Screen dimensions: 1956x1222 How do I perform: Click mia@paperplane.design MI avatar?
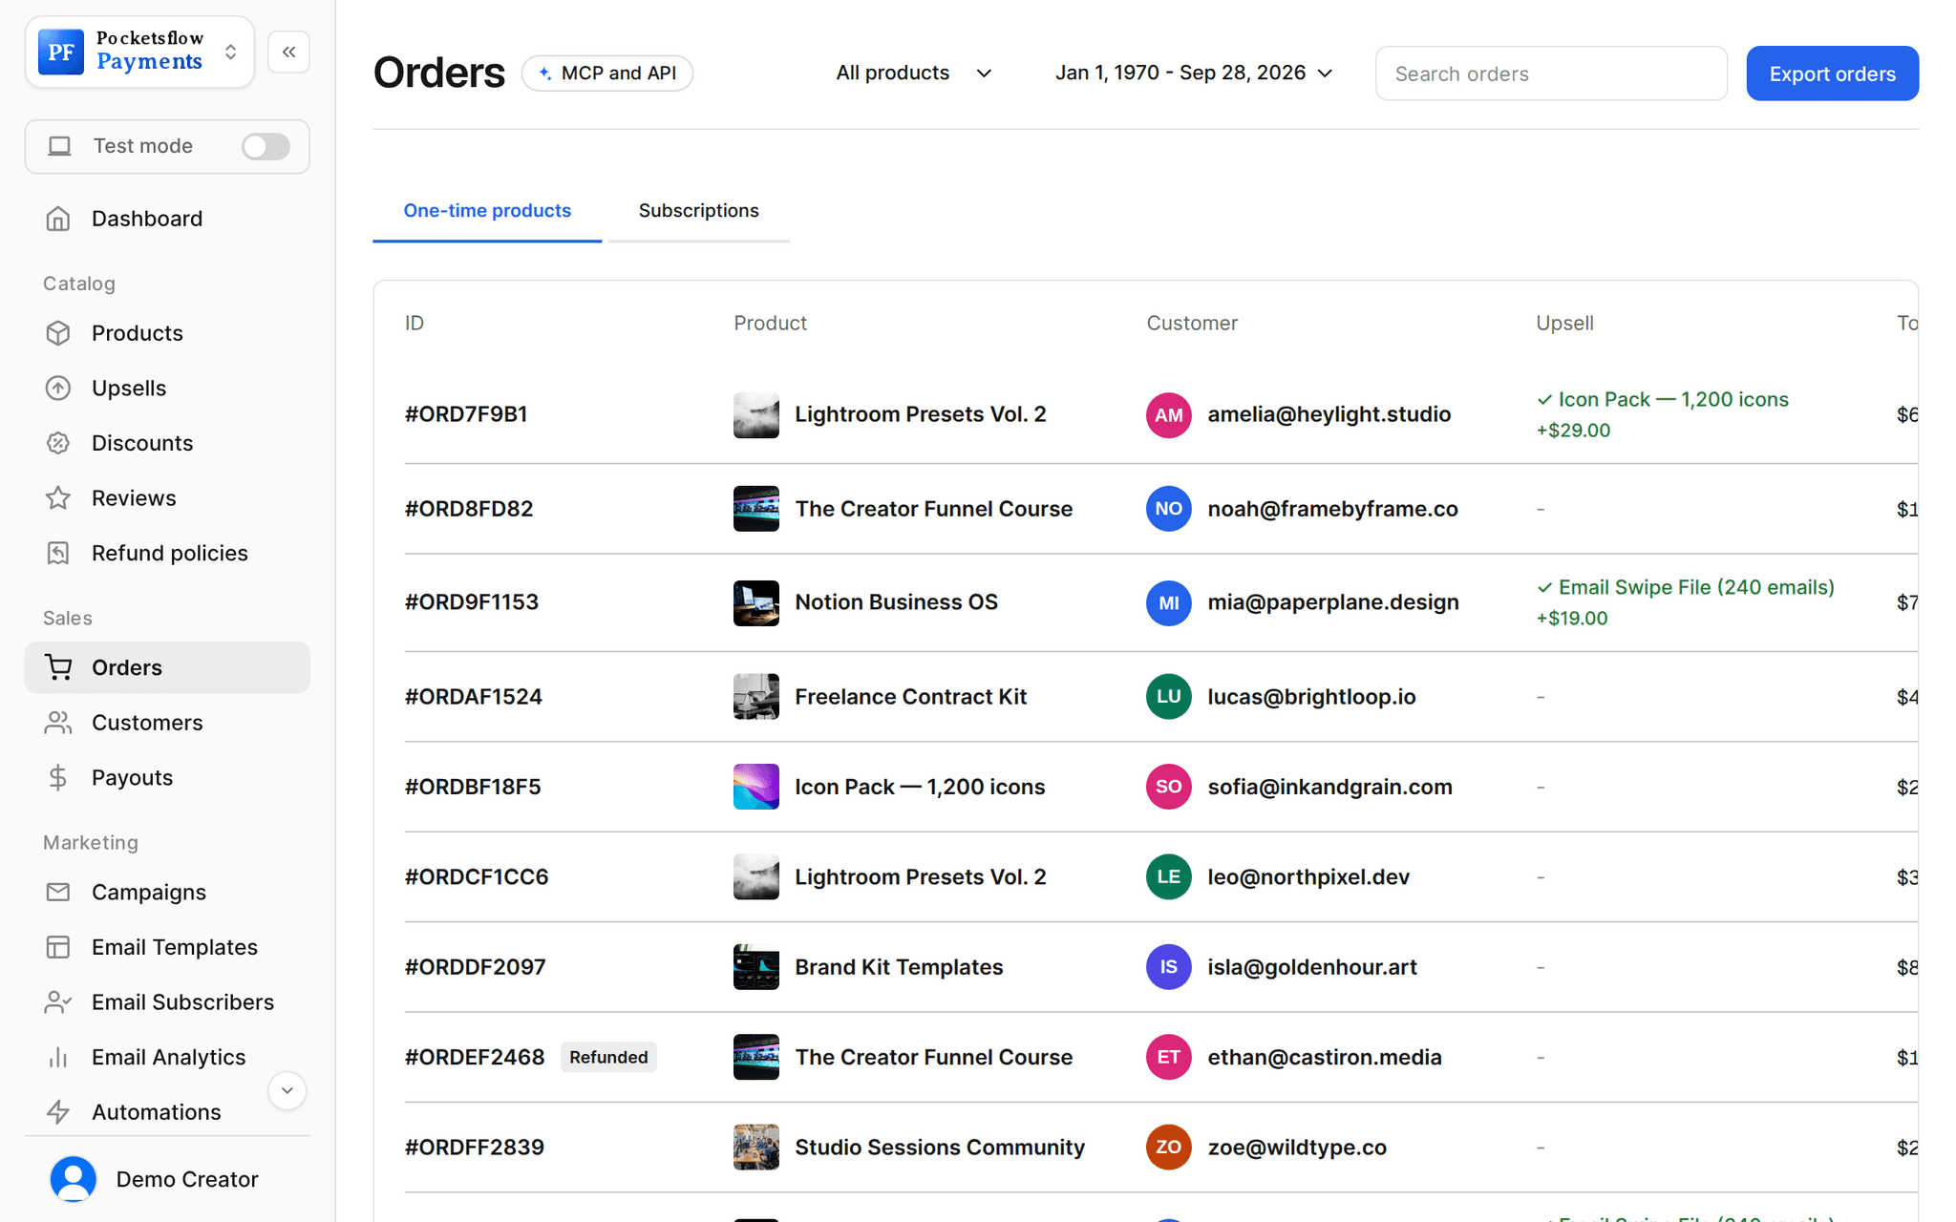pos(1169,602)
